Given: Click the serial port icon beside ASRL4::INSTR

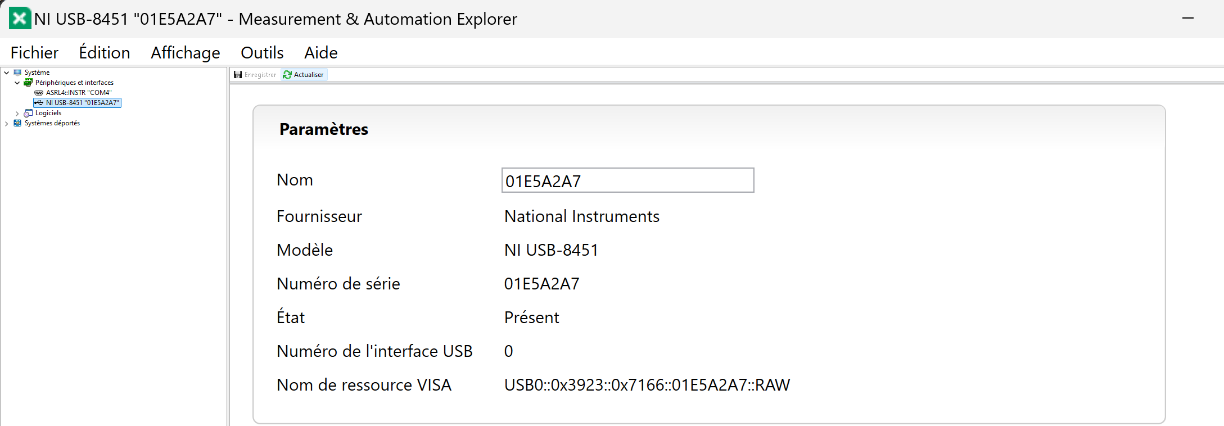Looking at the screenshot, I should pos(39,93).
